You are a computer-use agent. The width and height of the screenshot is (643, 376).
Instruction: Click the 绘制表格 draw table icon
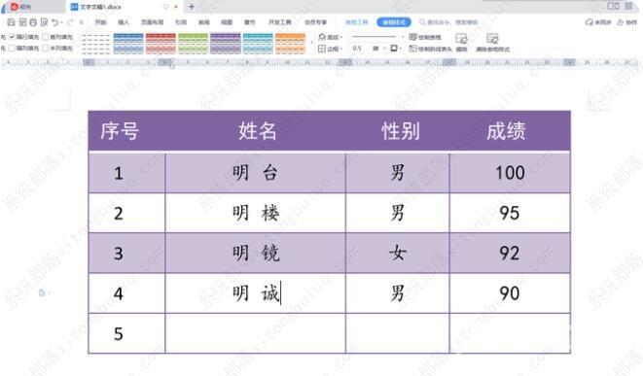click(413, 37)
